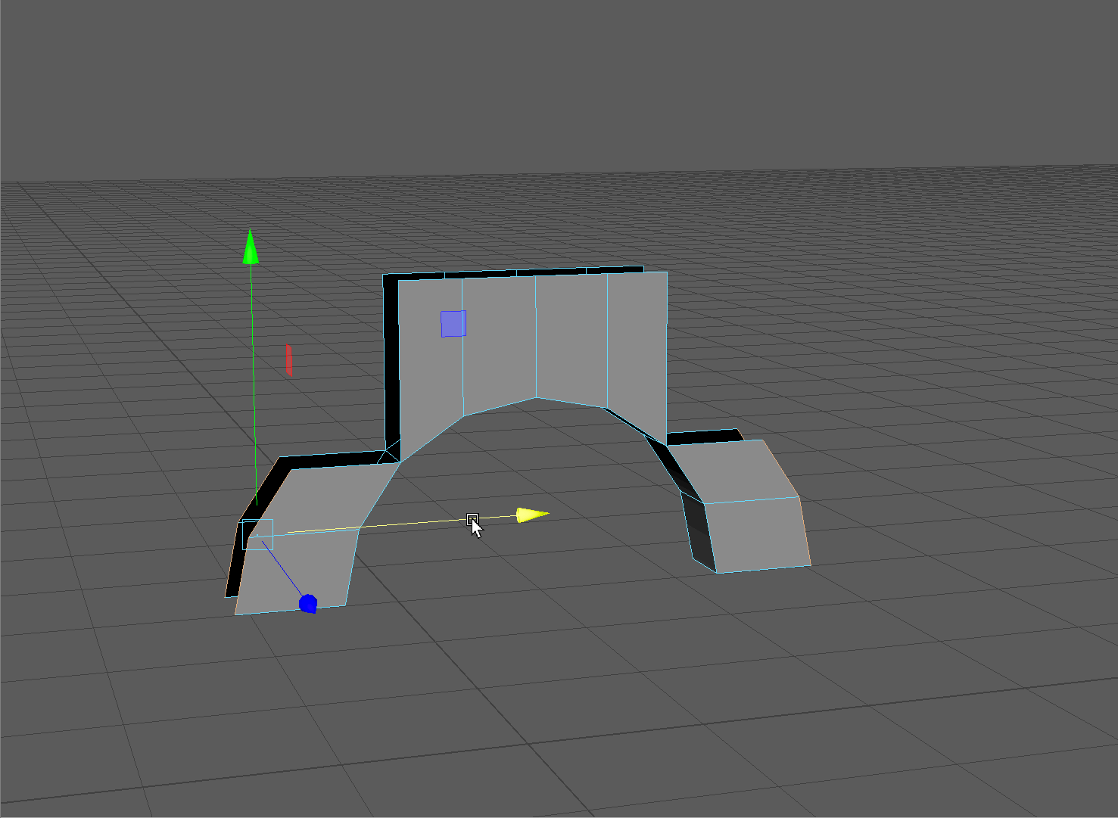Select the blue Z-axis handle ball
The image size is (1118, 818).
coord(308,603)
